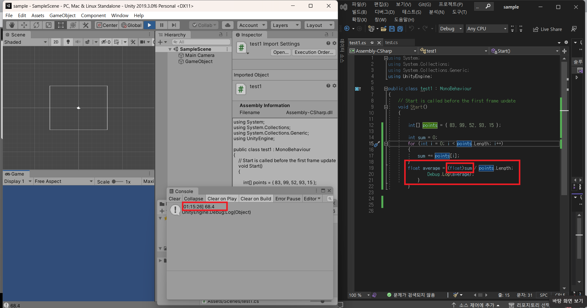Image resolution: width=587 pixels, height=308 pixels.
Task: Open the Layers dropdown
Action: 286,25
